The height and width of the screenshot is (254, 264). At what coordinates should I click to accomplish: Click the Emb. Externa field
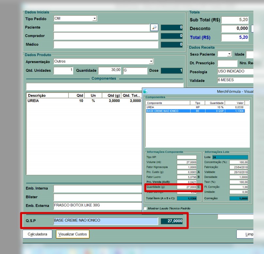(97, 206)
